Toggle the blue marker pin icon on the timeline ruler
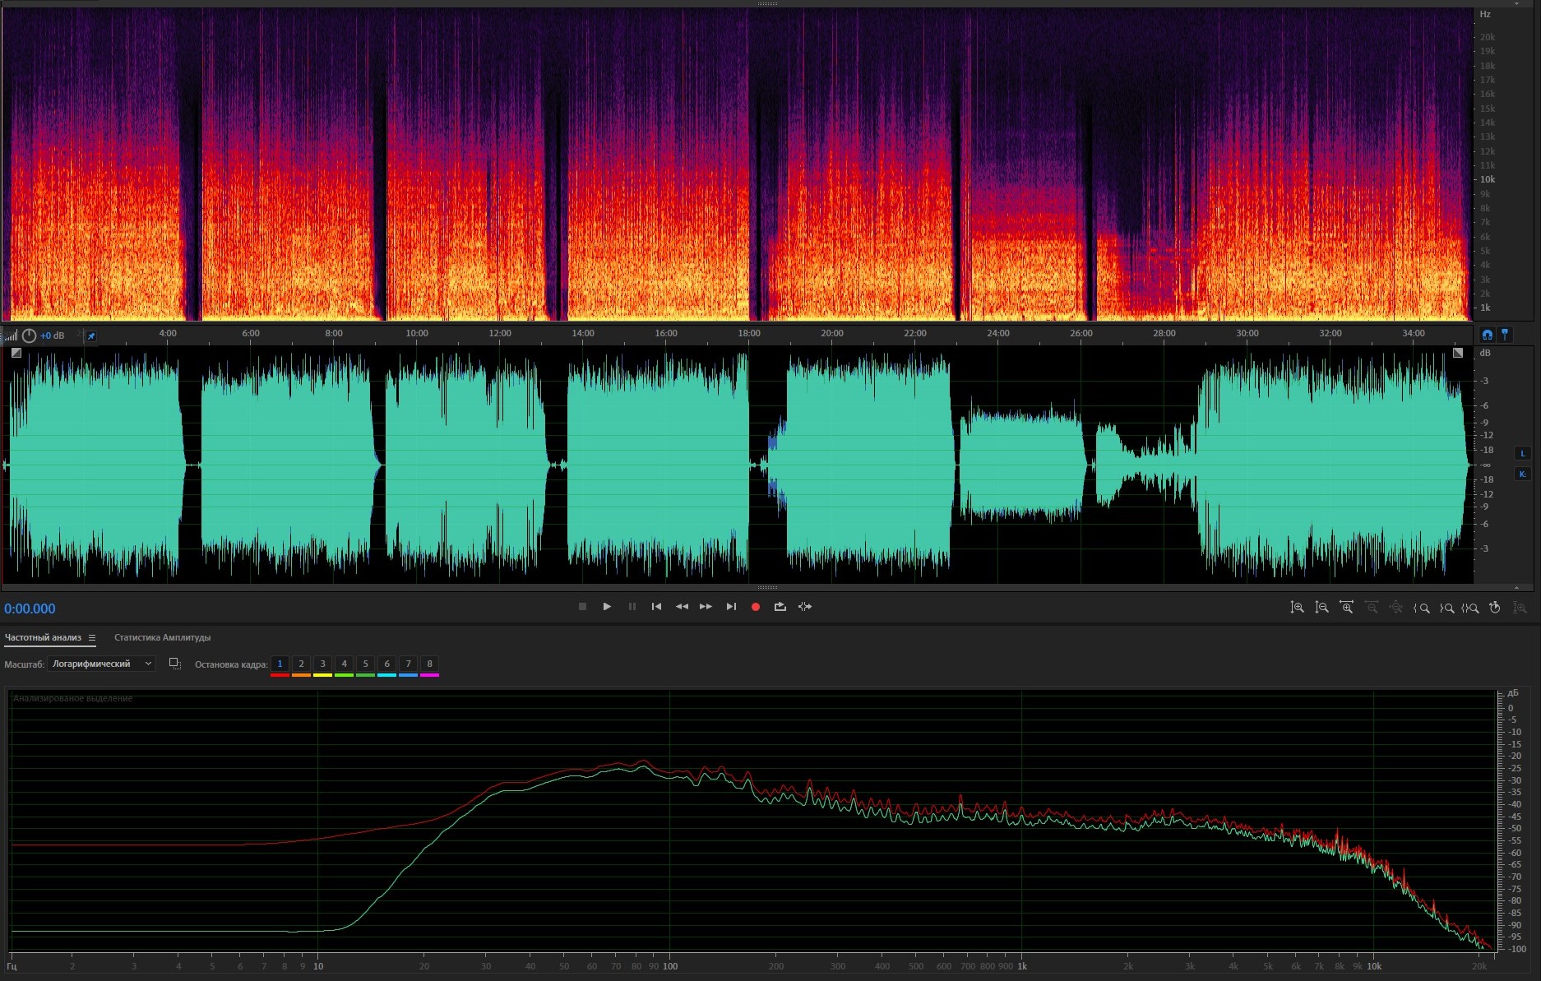The image size is (1541, 981). [x=1505, y=335]
